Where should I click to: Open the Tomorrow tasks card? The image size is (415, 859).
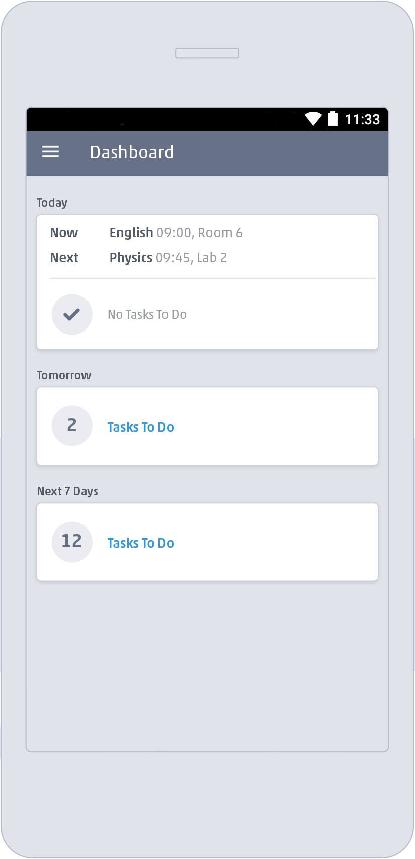tap(207, 426)
